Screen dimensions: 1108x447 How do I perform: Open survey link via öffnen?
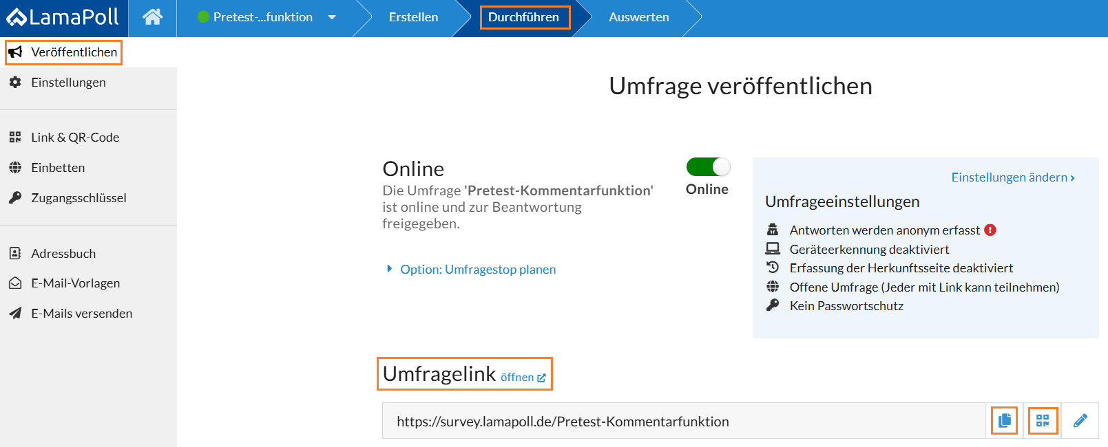coord(523,378)
